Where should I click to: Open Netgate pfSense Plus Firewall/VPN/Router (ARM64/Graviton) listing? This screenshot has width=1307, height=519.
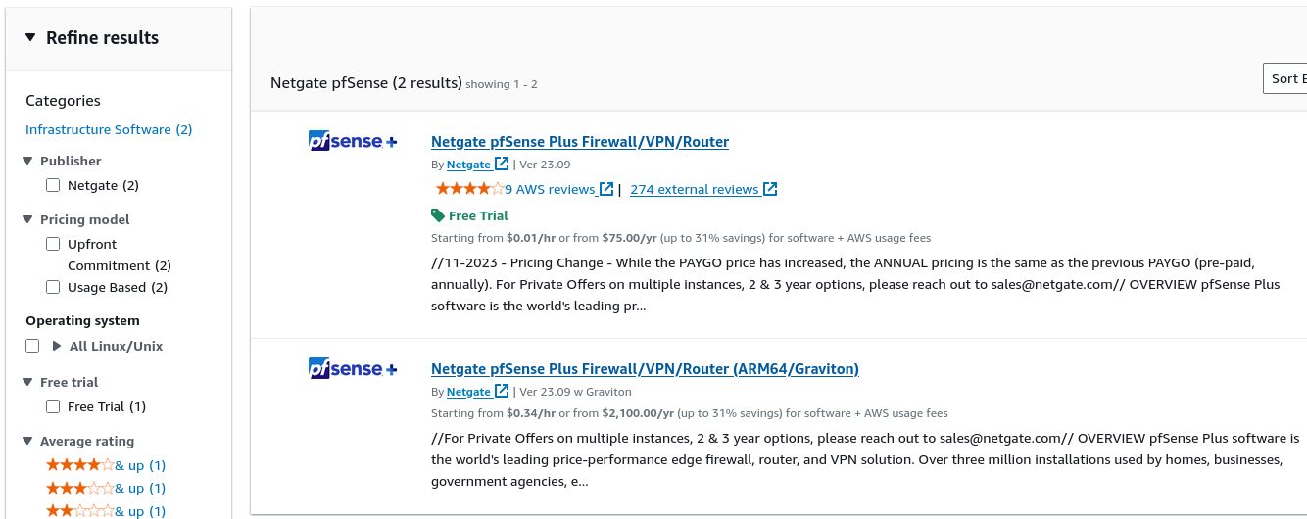click(645, 369)
